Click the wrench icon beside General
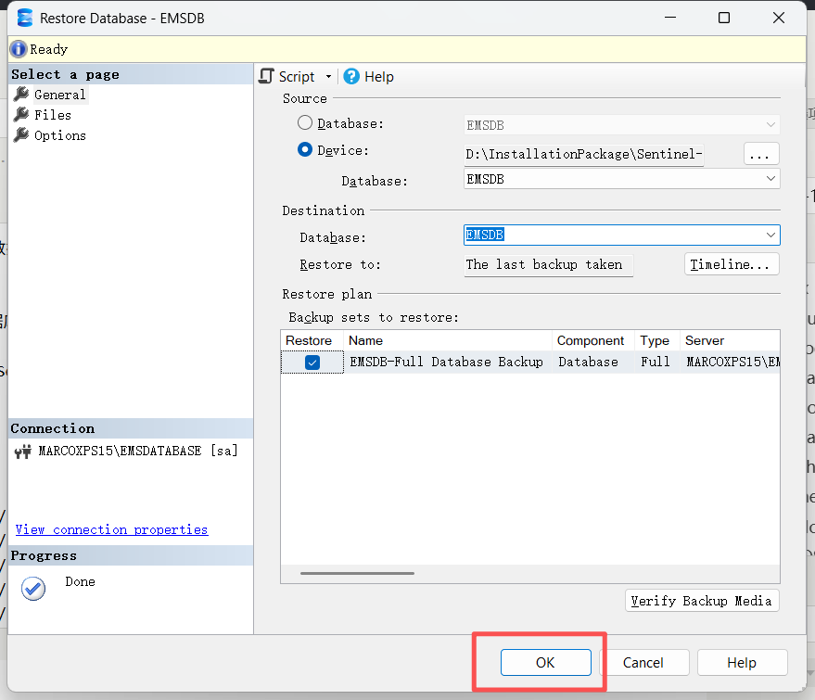 point(21,95)
